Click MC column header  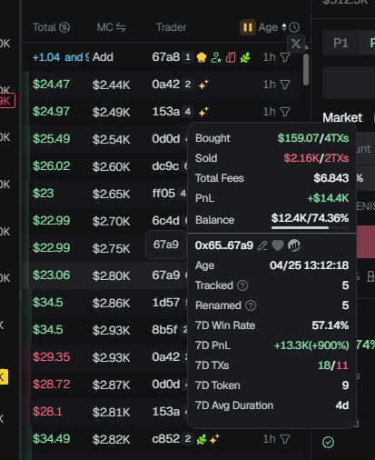[x=105, y=27]
